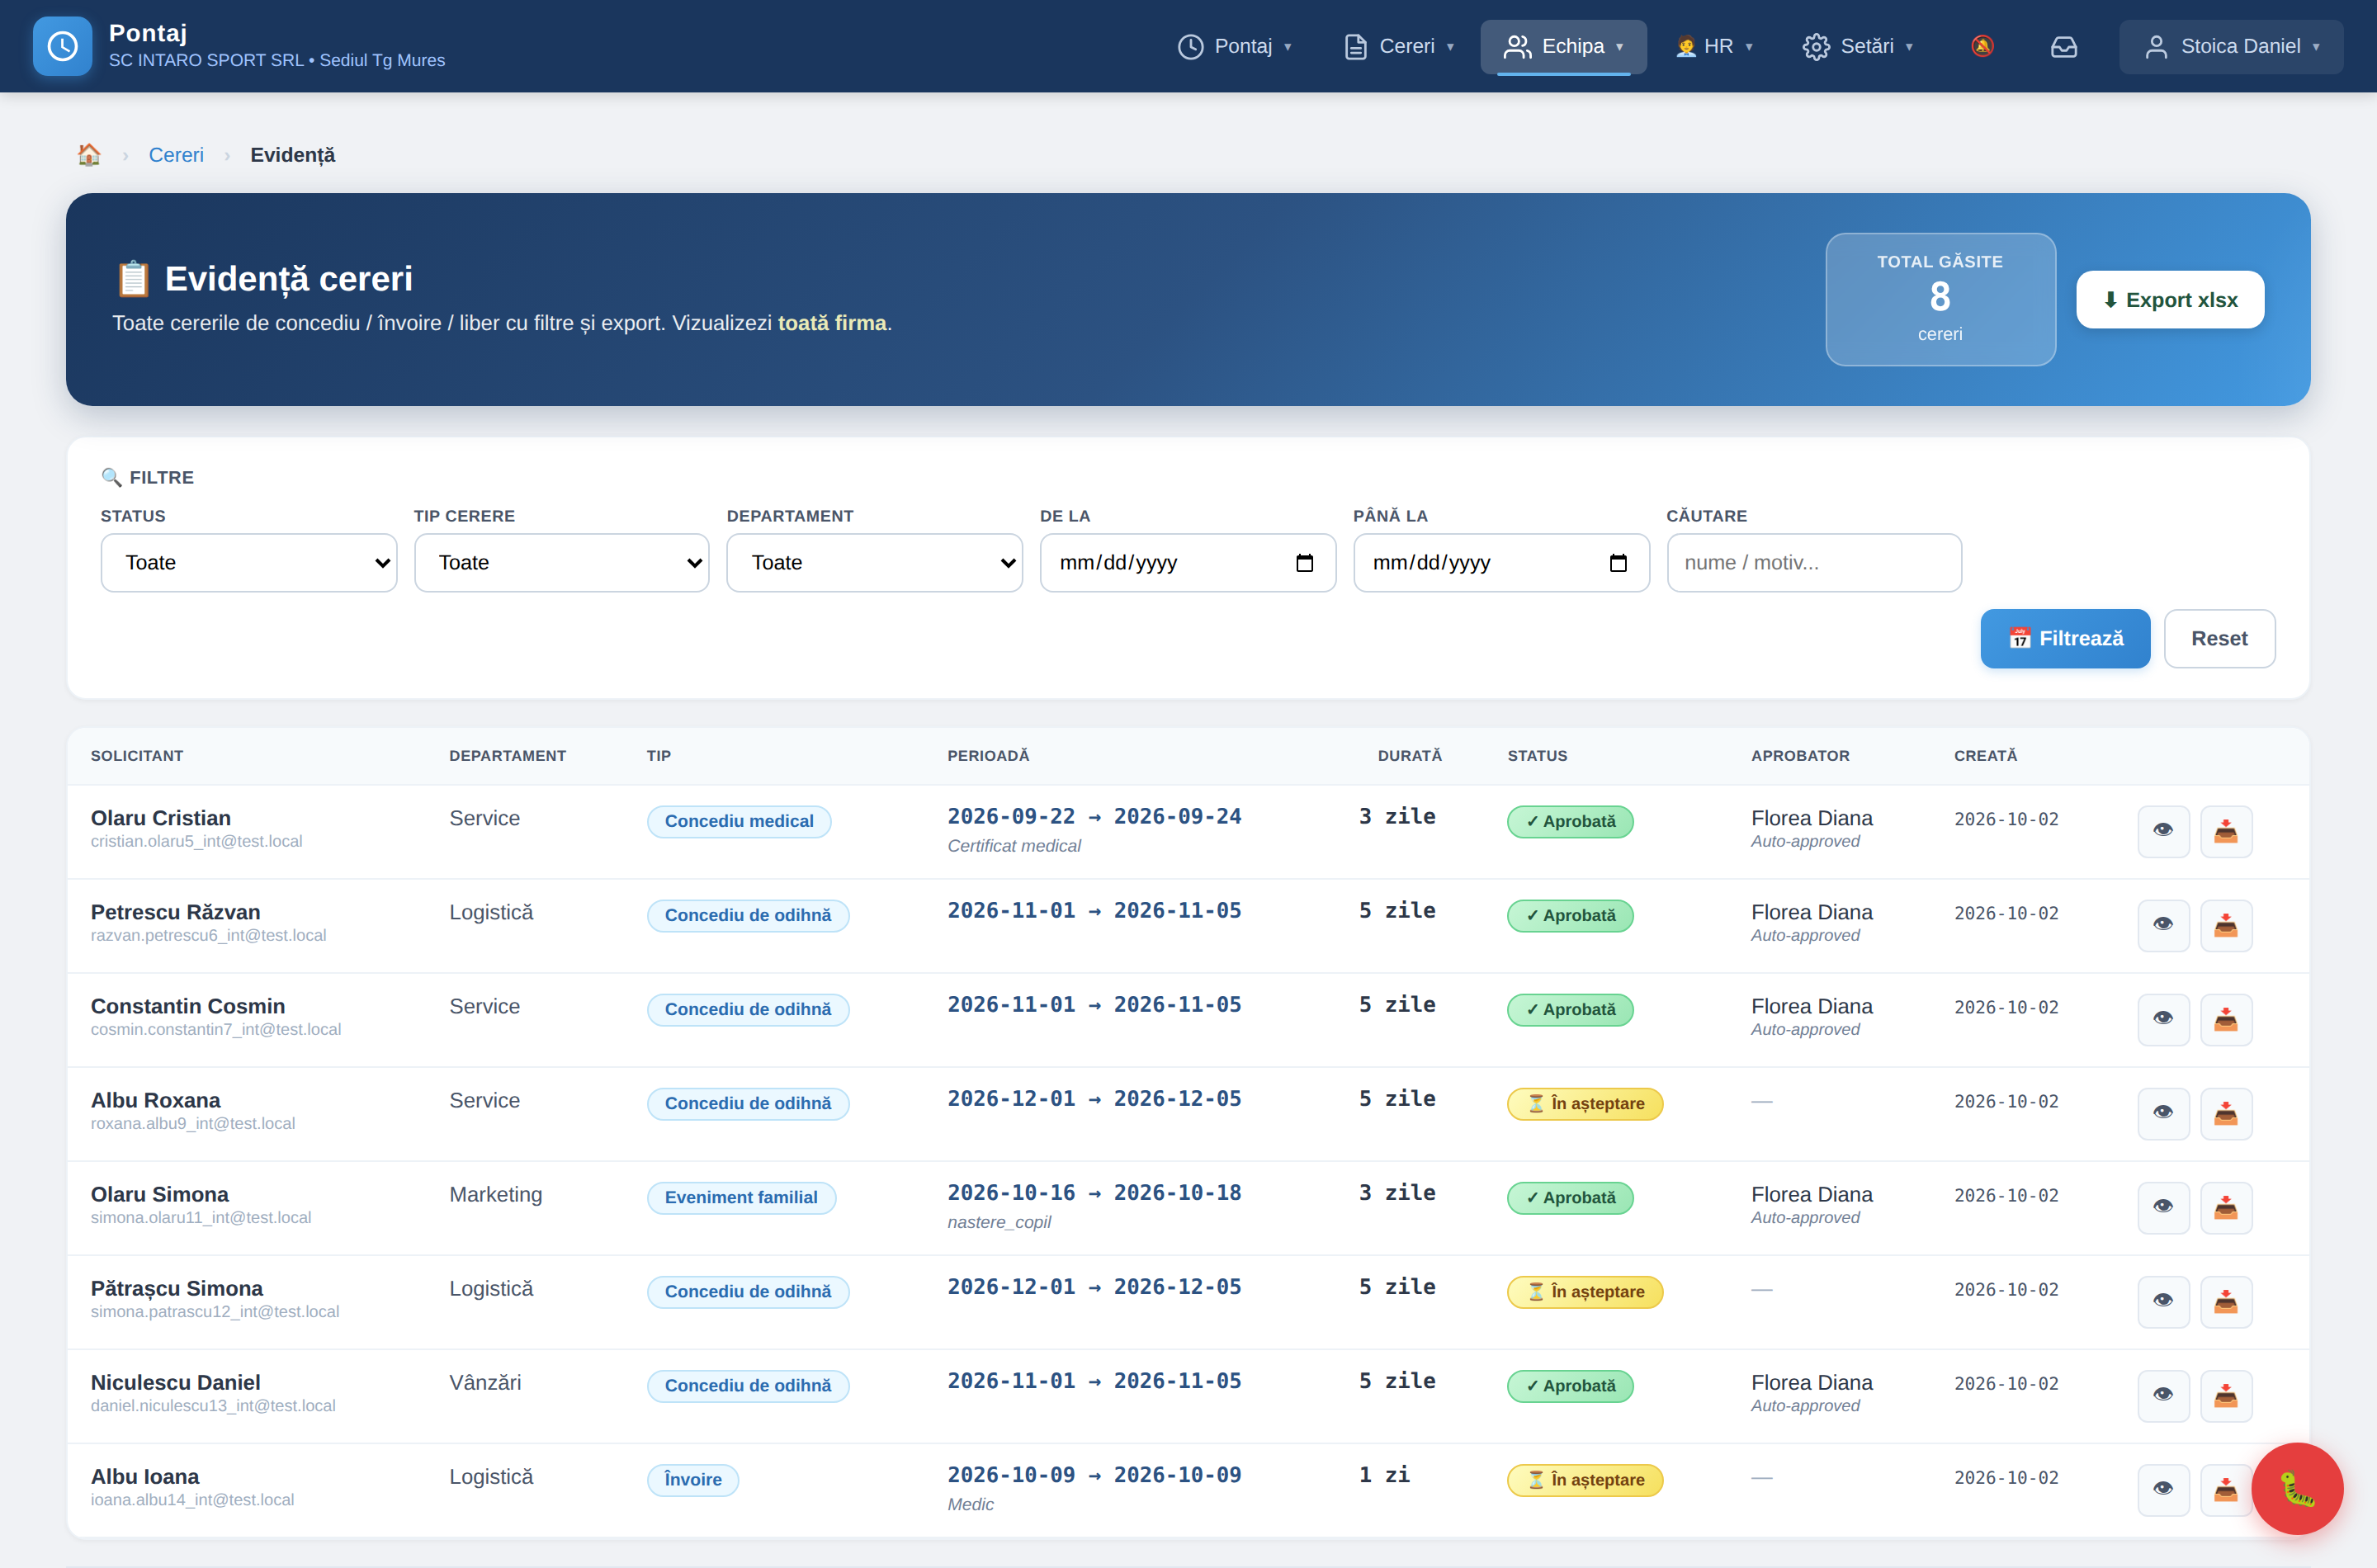
Task: Click the Reset filters button
Action: tap(2219, 638)
